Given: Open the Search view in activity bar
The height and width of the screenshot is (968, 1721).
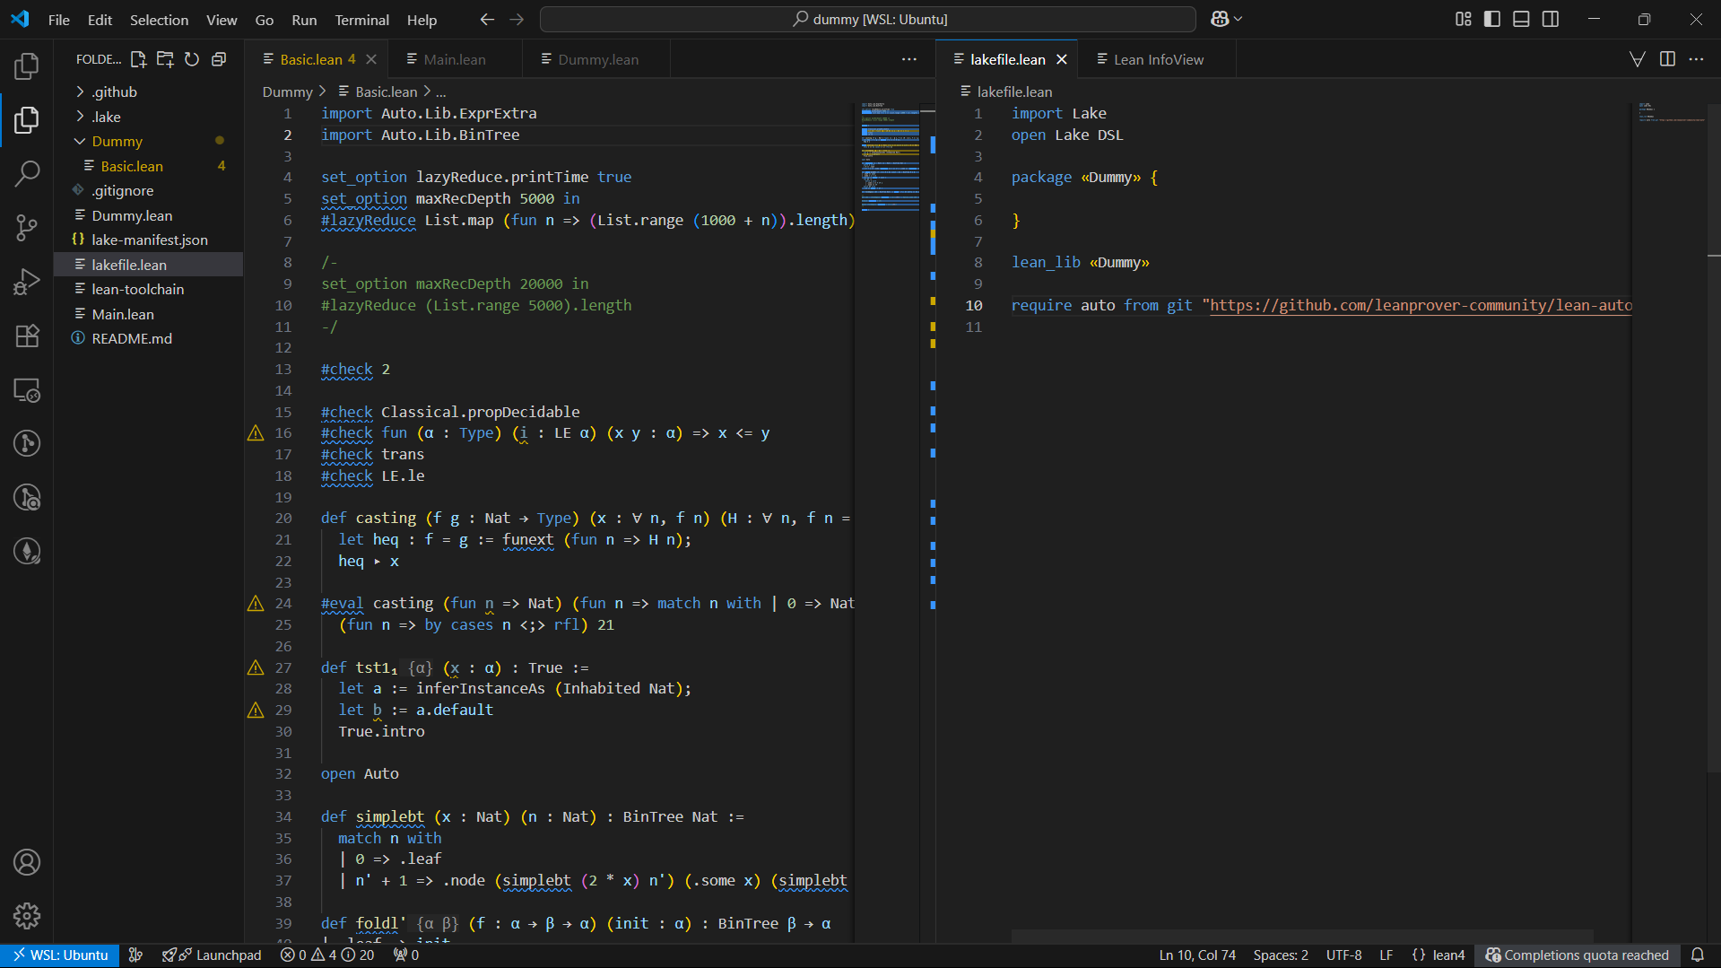Looking at the screenshot, I should click(27, 173).
